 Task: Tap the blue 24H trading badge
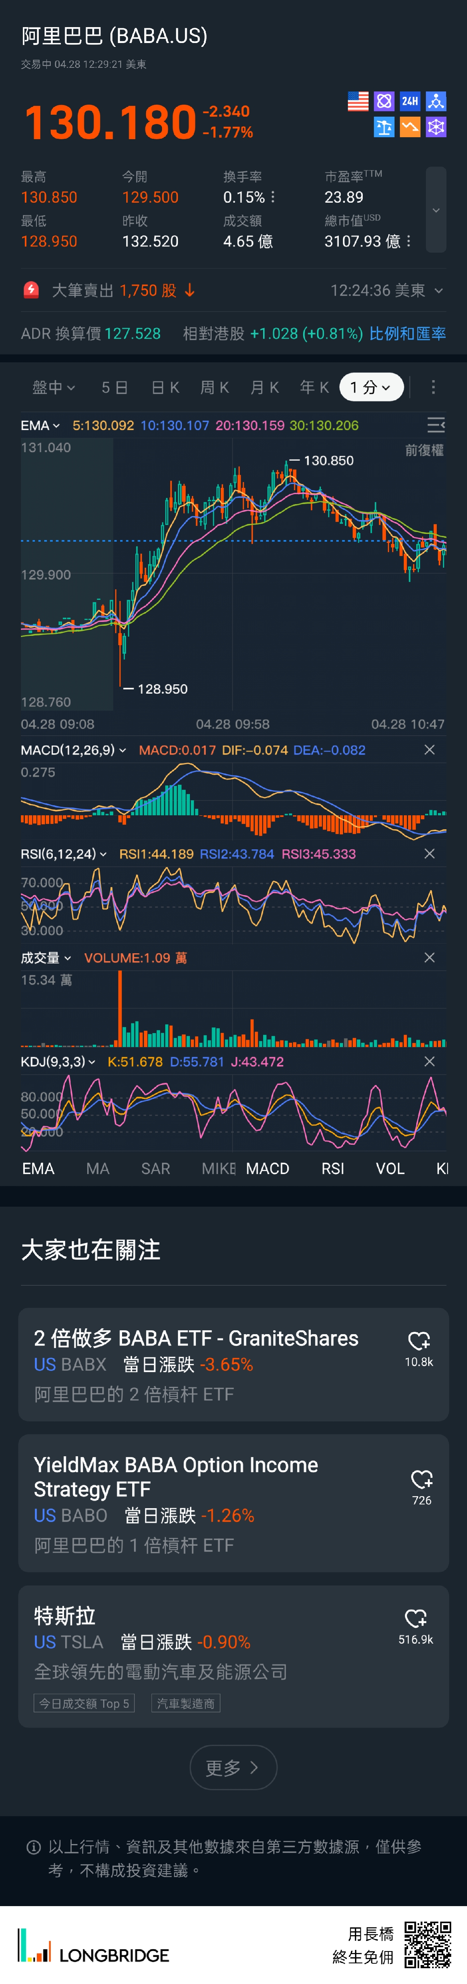[410, 101]
